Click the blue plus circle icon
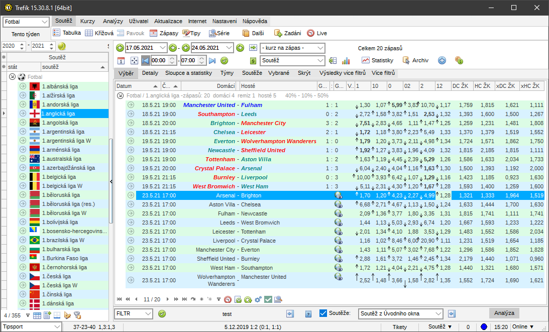Screen dimensions: 549x332 442,60
